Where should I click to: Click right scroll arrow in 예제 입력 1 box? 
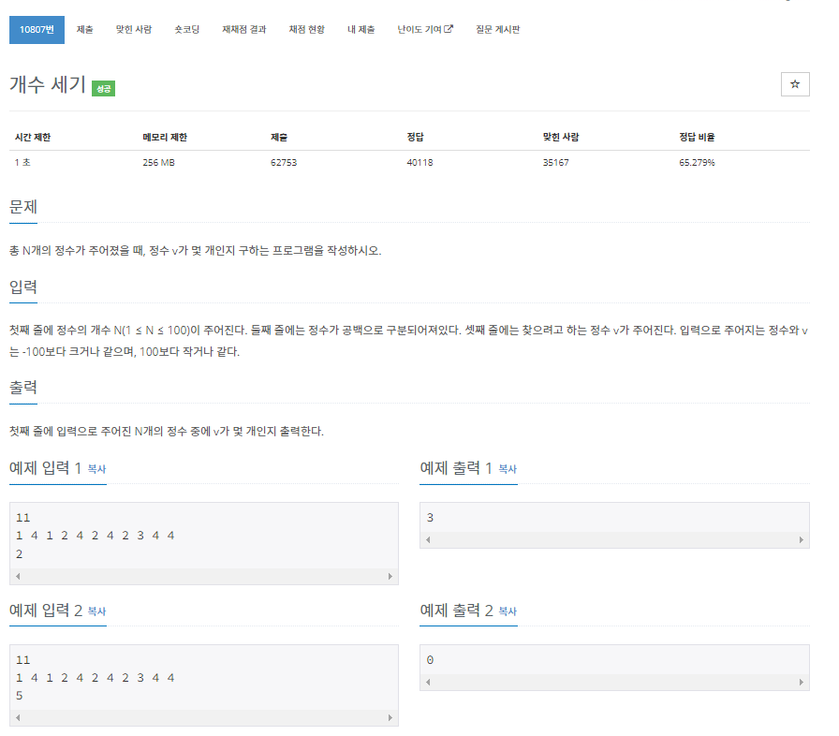click(390, 577)
